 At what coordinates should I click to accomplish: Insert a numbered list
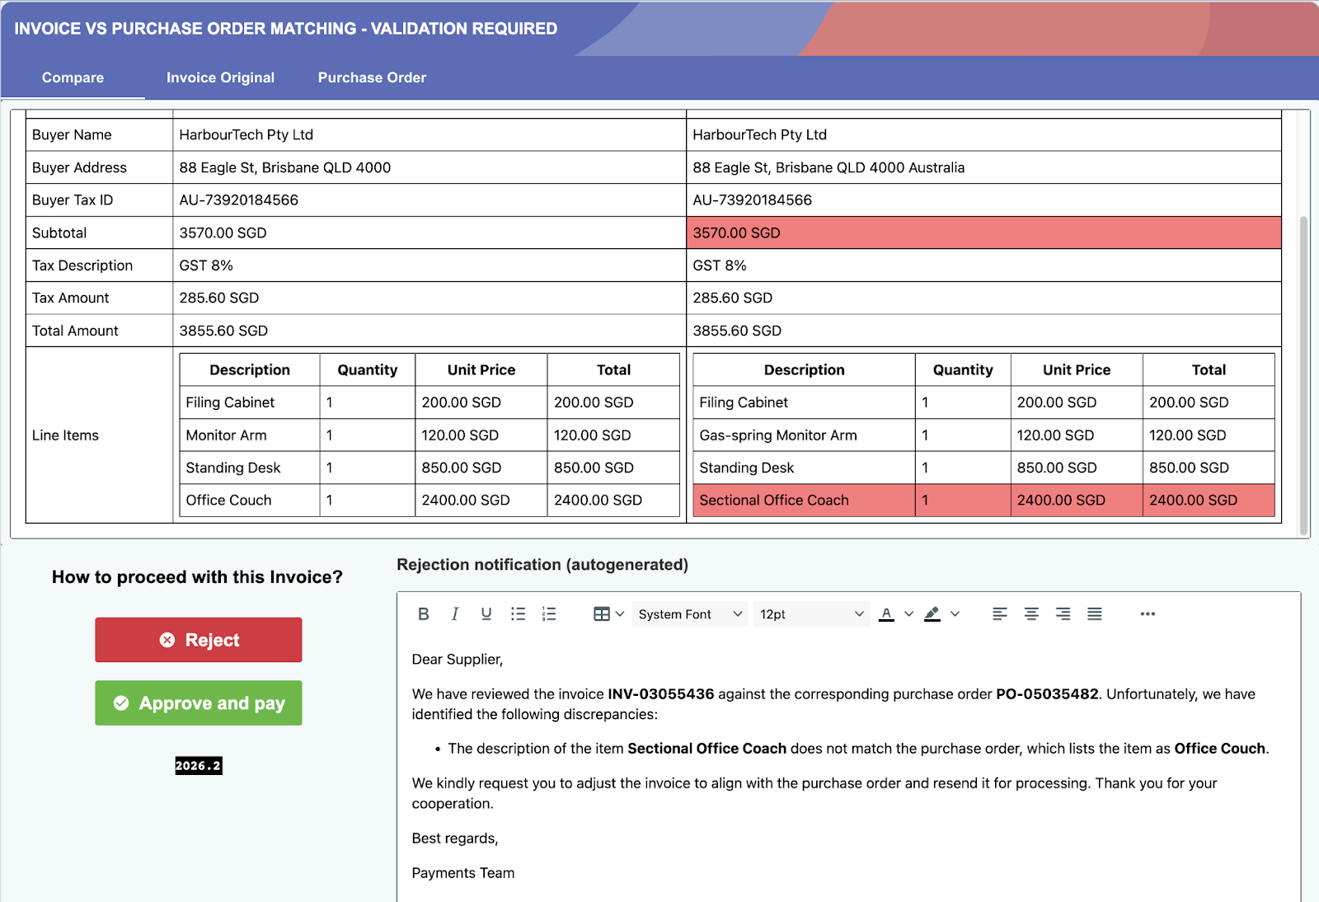coord(549,613)
